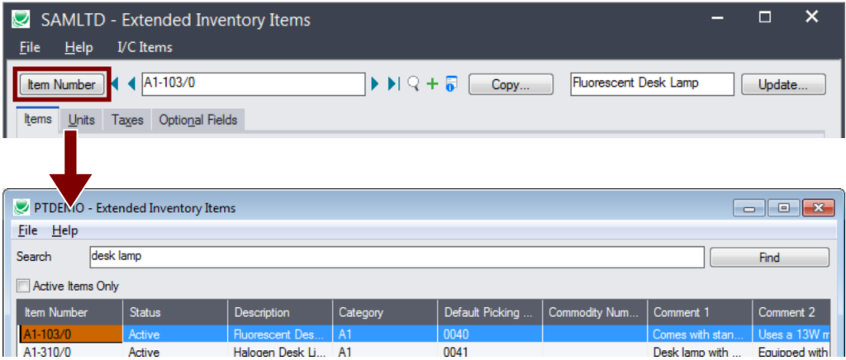Open Help menu in SAMLTD window

click(x=78, y=47)
